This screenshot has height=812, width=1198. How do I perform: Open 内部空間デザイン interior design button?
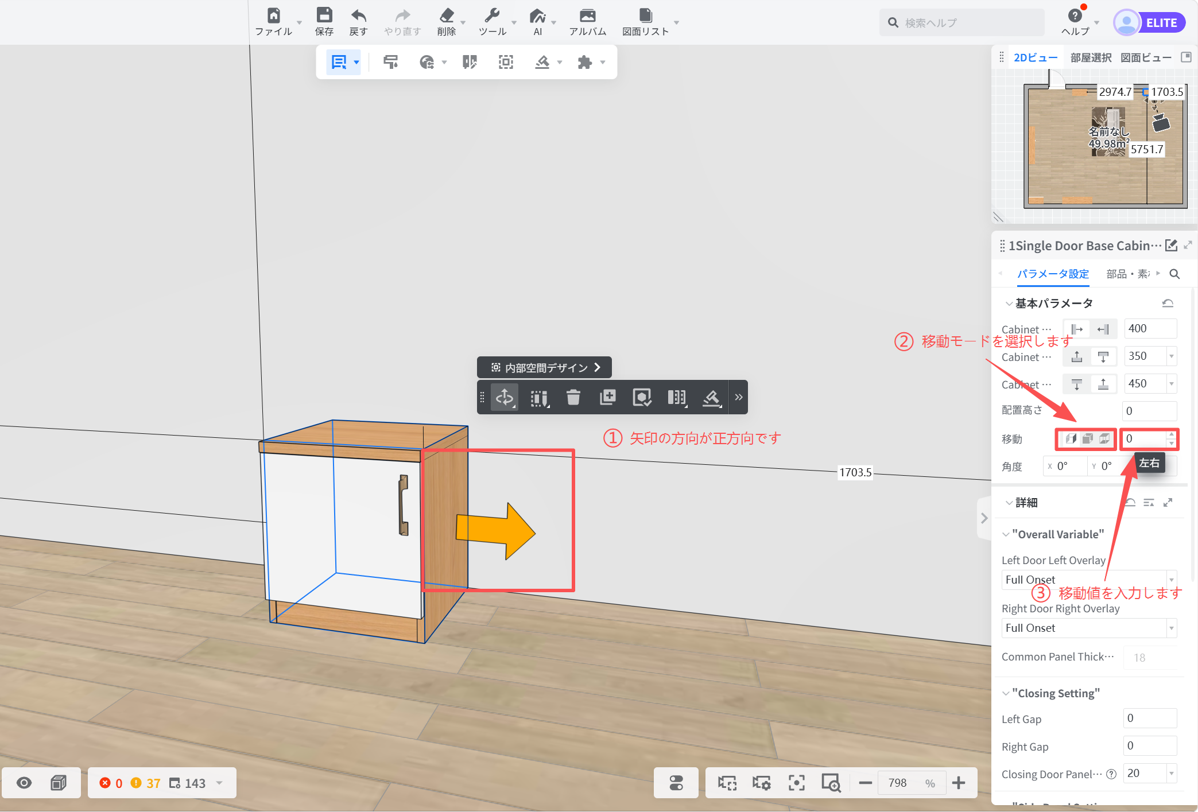pos(544,367)
